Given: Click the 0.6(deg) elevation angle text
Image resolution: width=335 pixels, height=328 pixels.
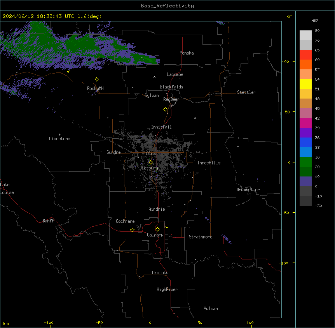Looking at the screenshot, I should click(89, 16).
